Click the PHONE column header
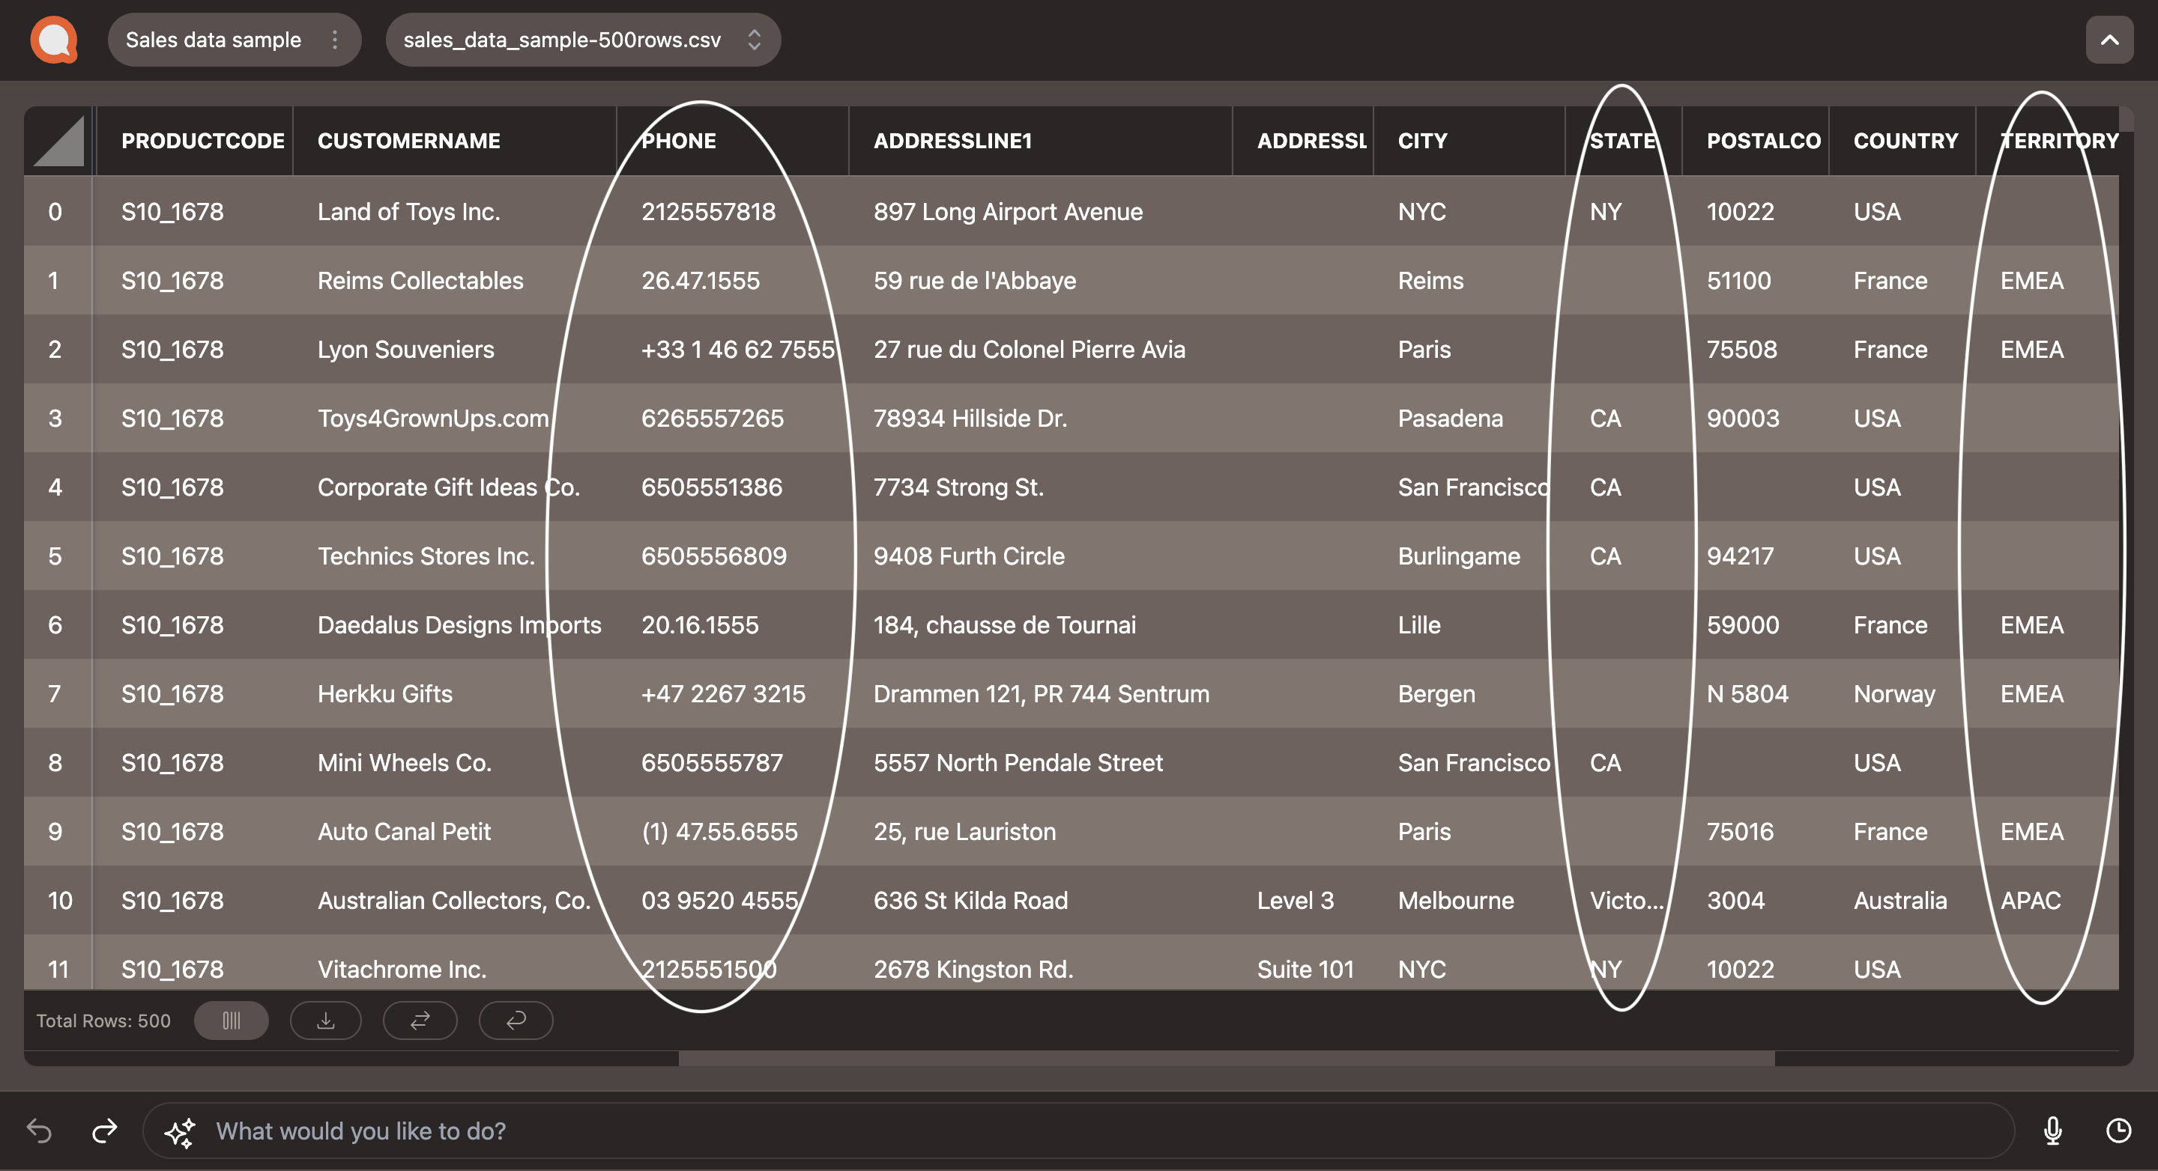 (x=679, y=141)
